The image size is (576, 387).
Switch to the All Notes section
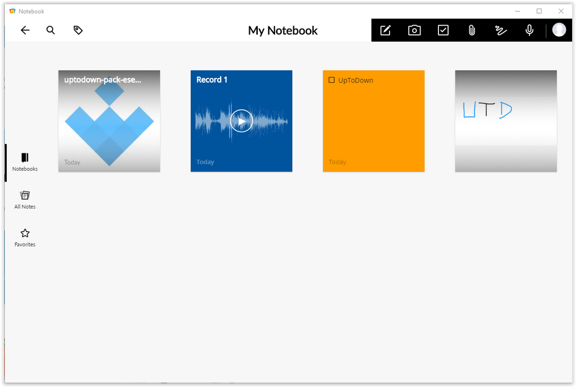[25, 200]
